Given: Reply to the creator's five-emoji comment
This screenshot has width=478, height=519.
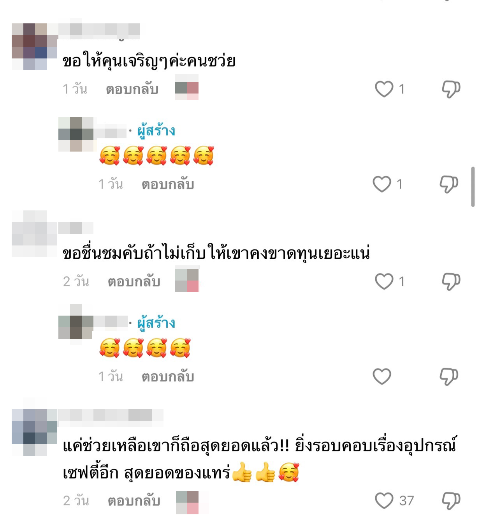Looking at the screenshot, I should pyautogui.click(x=168, y=184).
